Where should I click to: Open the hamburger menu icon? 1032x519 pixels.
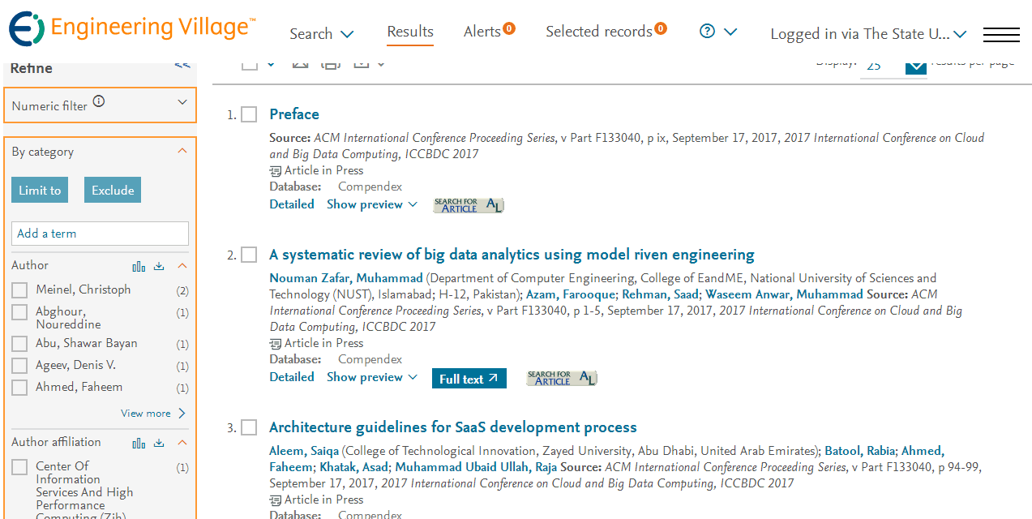pyautogui.click(x=1001, y=34)
